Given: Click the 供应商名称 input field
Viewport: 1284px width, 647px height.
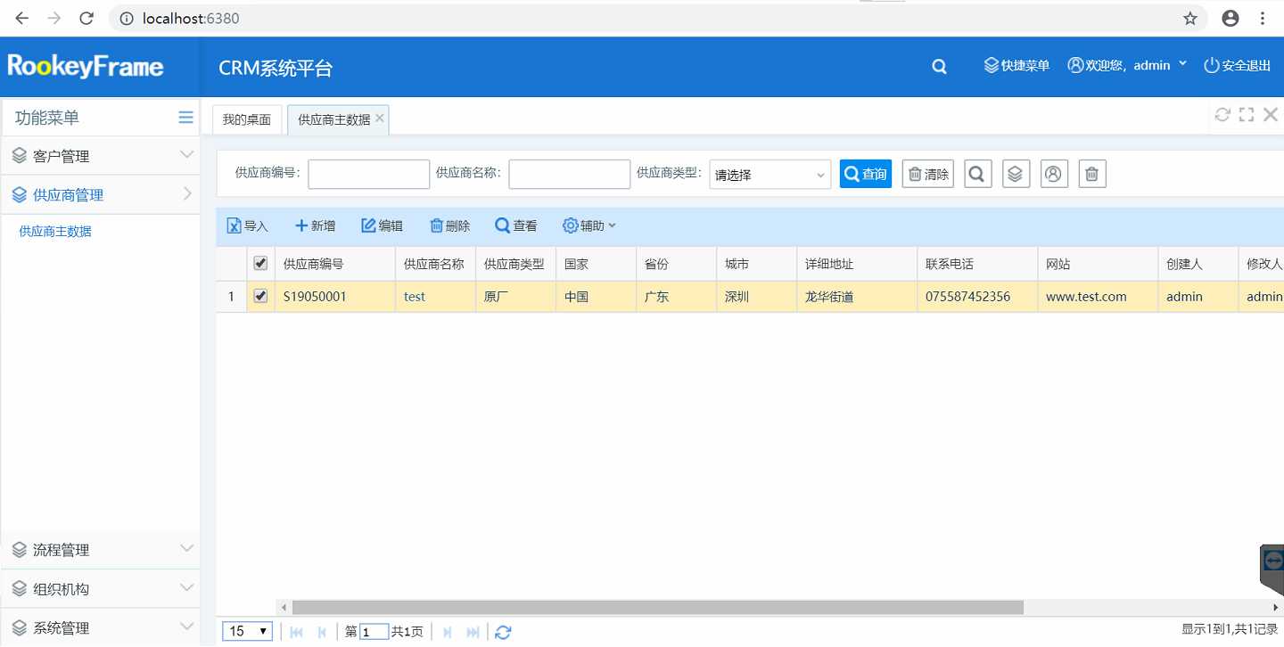Looking at the screenshot, I should (x=570, y=175).
